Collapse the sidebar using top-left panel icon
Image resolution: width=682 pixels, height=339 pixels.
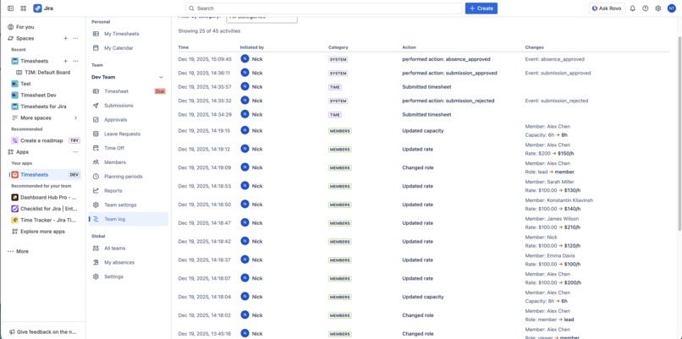click(11, 8)
